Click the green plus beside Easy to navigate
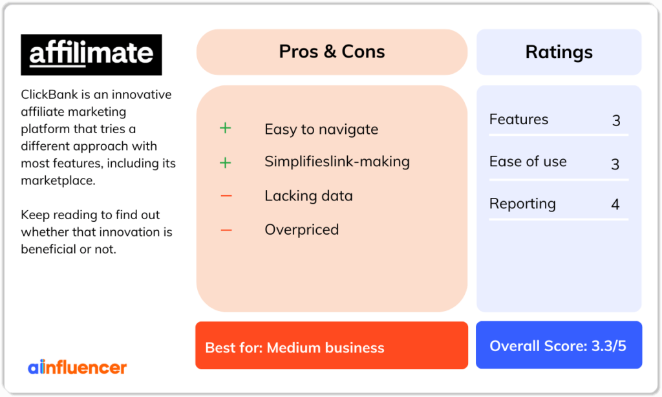The height and width of the screenshot is (397, 662). pos(226,128)
